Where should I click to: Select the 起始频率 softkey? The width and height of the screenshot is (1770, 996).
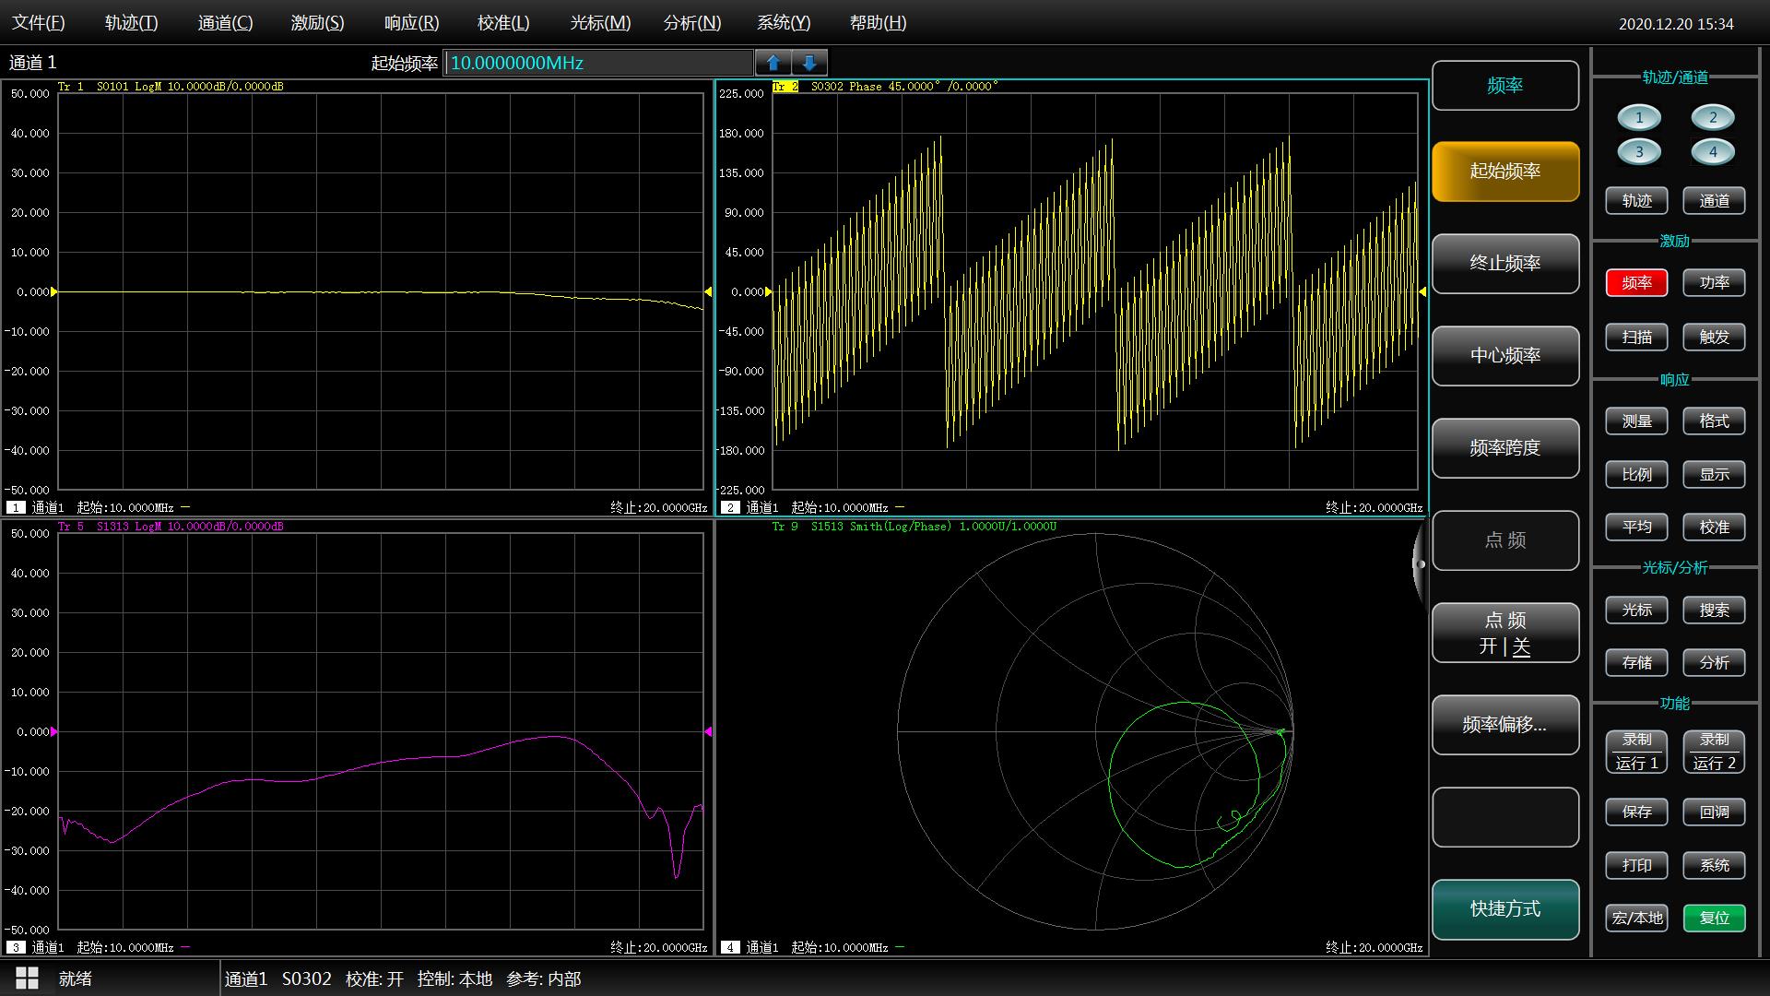[x=1505, y=171]
